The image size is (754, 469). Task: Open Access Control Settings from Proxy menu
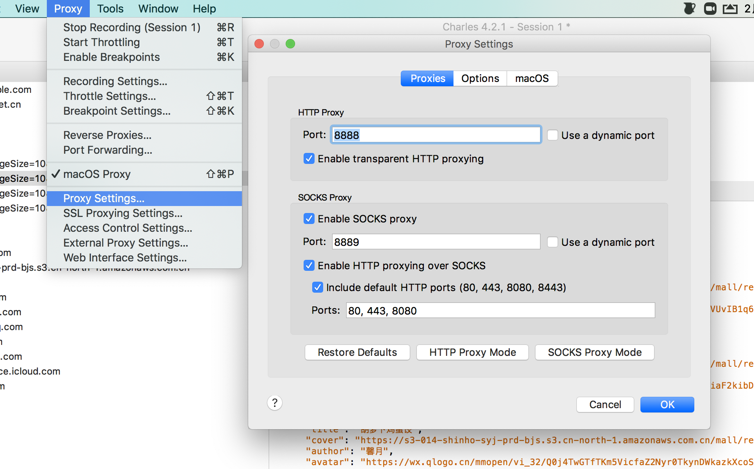pyautogui.click(x=128, y=228)
